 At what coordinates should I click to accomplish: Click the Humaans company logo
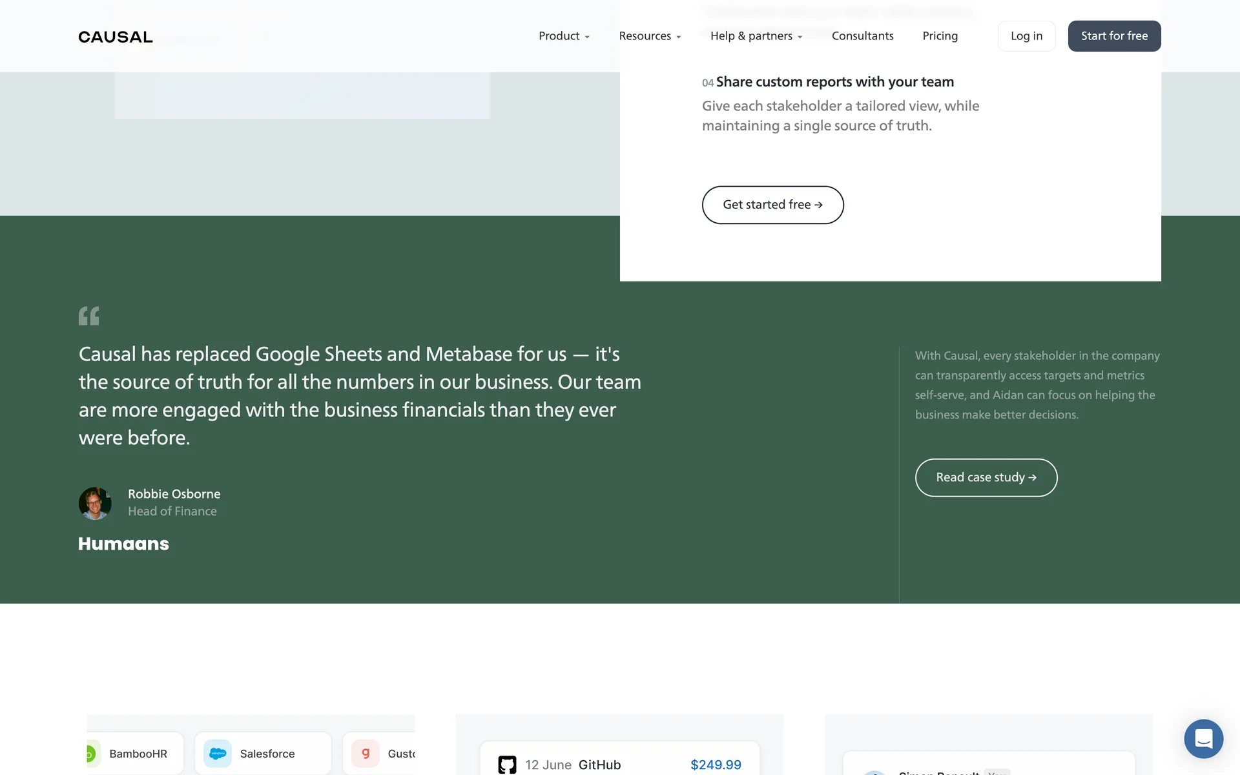click(123, 544)
